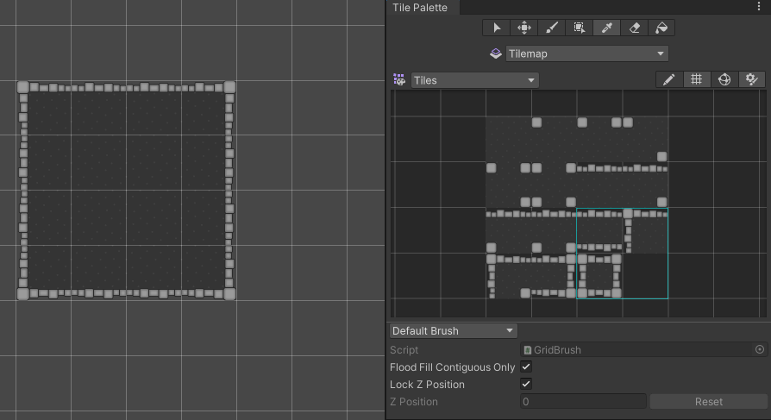
Task: Pick the Box Fill tool
Action: pos(579,28)
